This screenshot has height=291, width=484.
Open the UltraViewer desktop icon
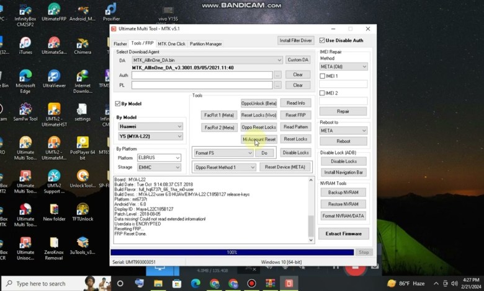(54, 77)
